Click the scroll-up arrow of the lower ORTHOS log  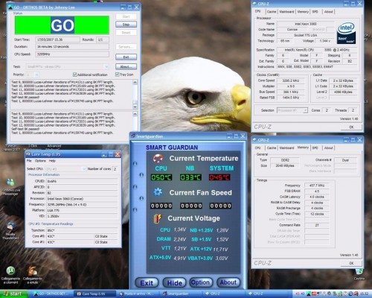click(135, 114)
